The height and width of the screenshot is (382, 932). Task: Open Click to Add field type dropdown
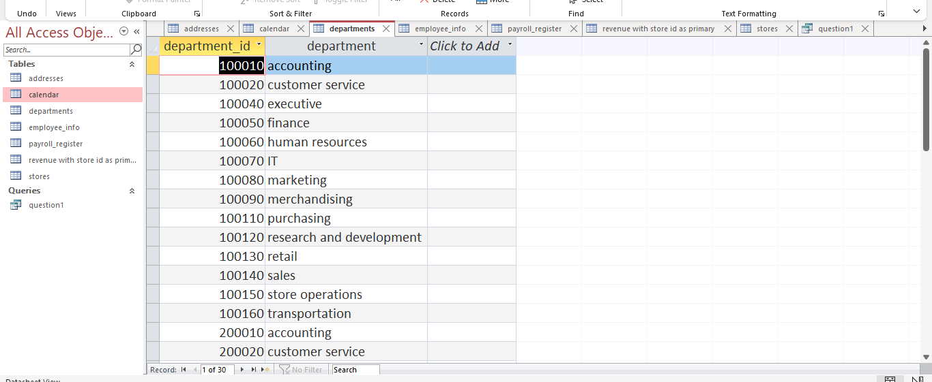[x=510, y=45]
